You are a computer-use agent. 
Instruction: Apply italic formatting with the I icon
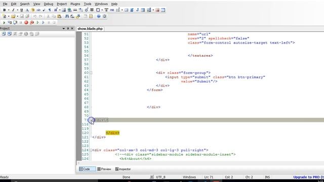pos(13,10)
